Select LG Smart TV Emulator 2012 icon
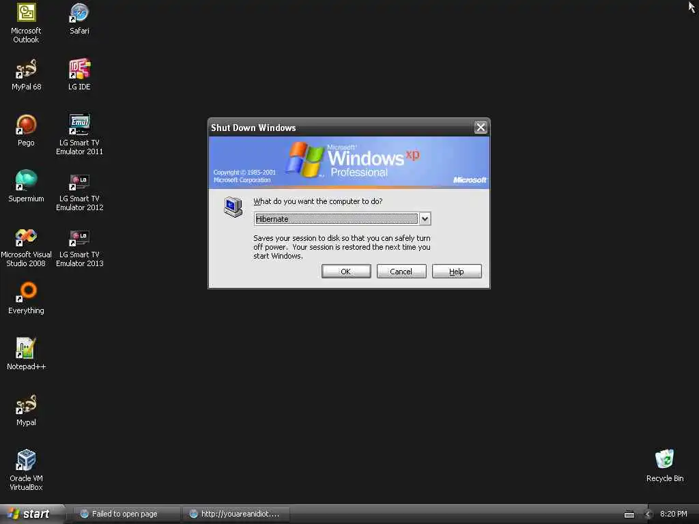The image size is (699, 524). point(79,191)
